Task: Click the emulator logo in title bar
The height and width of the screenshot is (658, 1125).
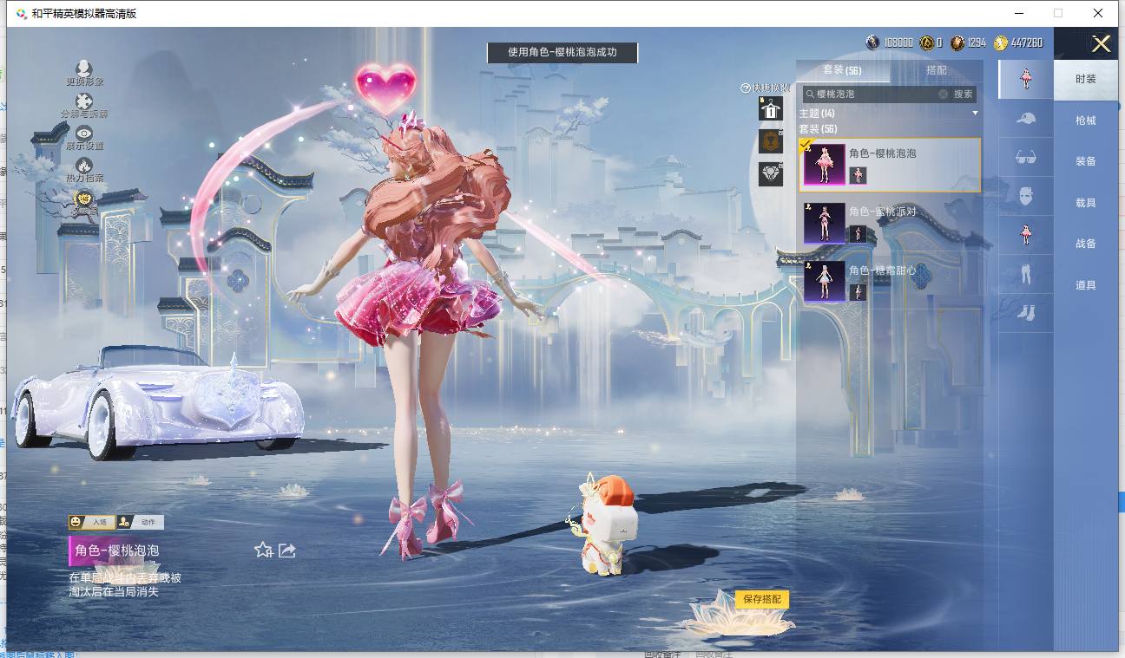Action: click(21, 14)
